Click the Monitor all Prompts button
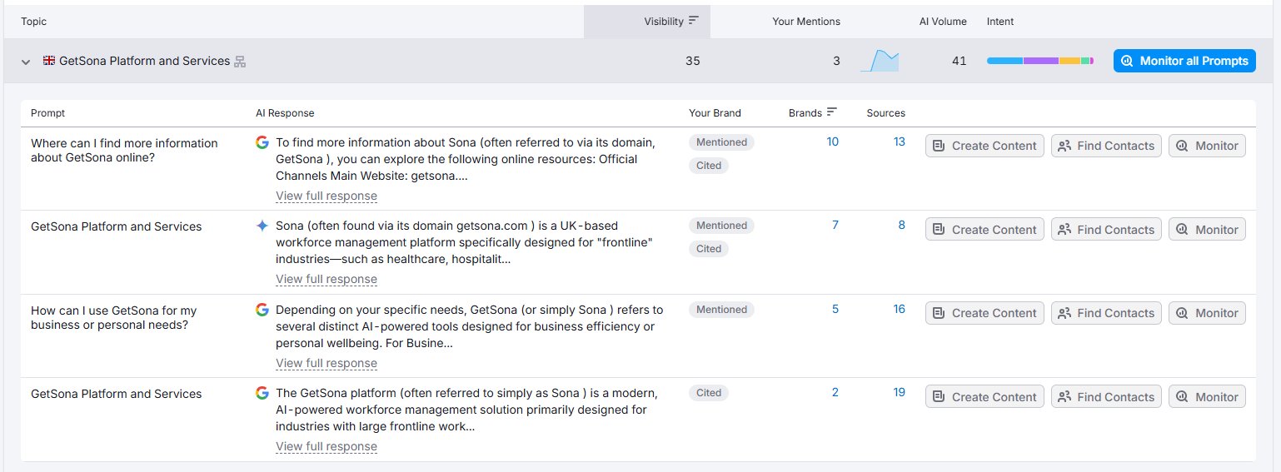This screenshot has width=1281, height=472. (x=1184, y=61)
